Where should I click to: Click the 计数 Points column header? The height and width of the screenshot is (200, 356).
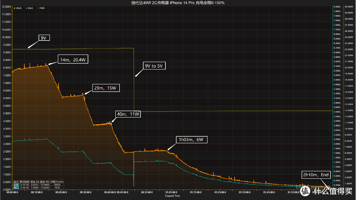pos(57,182)
